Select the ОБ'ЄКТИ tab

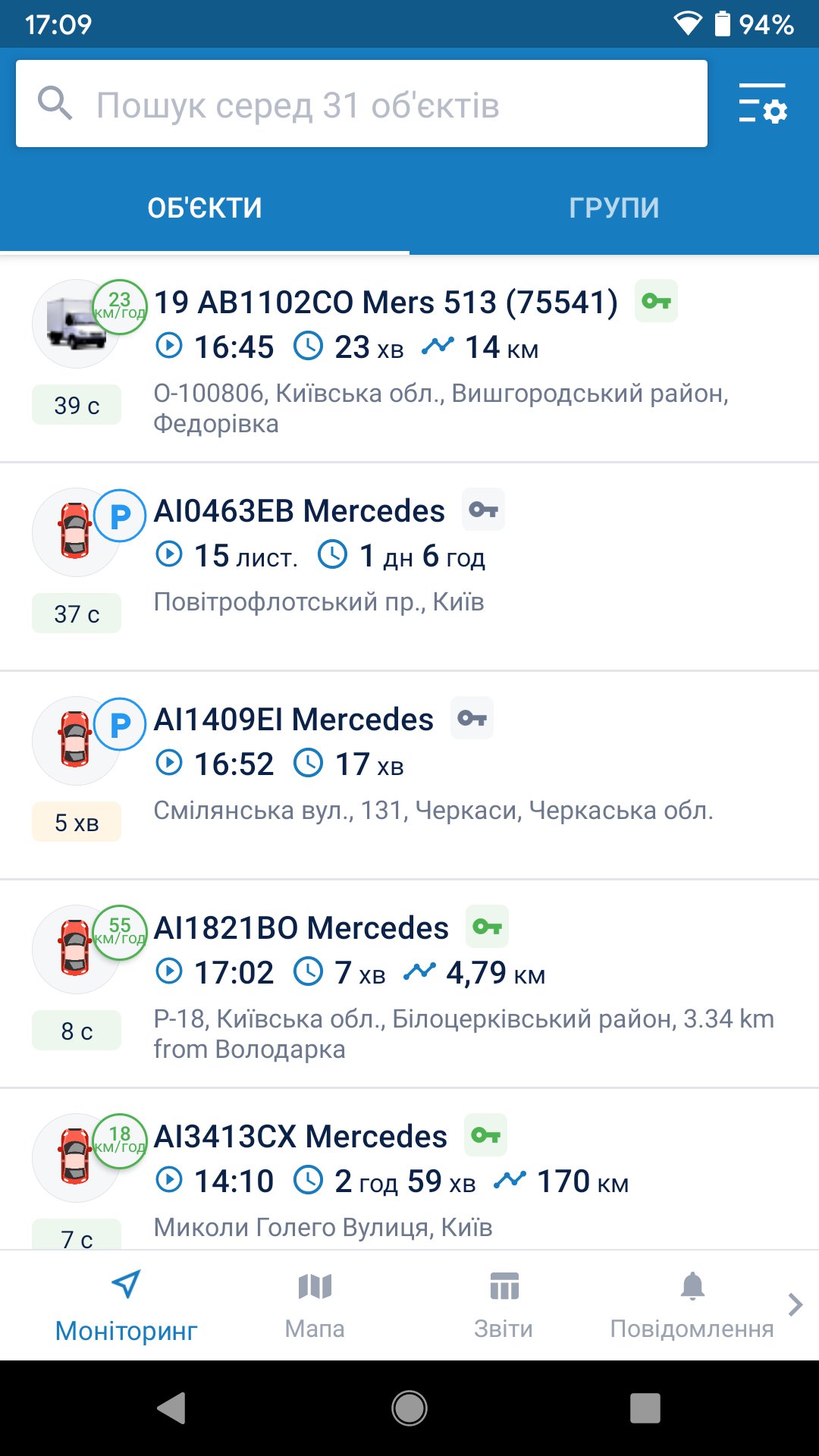click(205, 208)
